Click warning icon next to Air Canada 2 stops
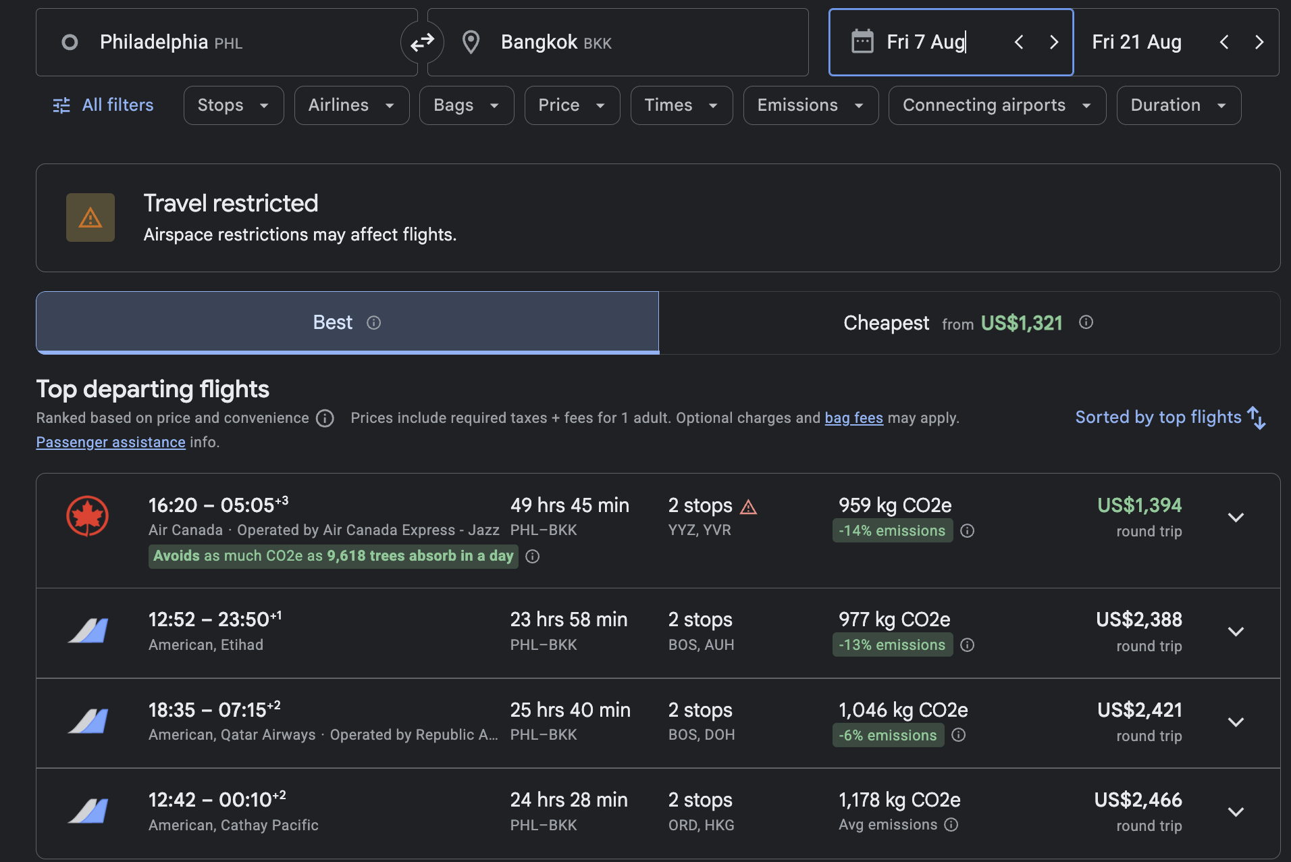The height and width of the screenshot is (862, 1291). [748, 507]
